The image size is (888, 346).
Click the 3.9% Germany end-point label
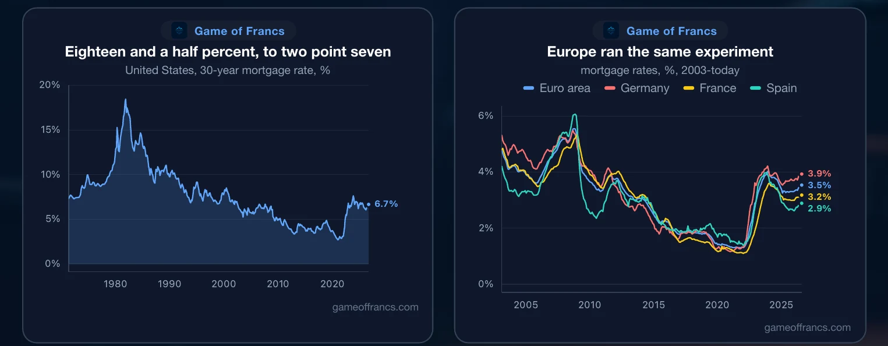(819, 174)
